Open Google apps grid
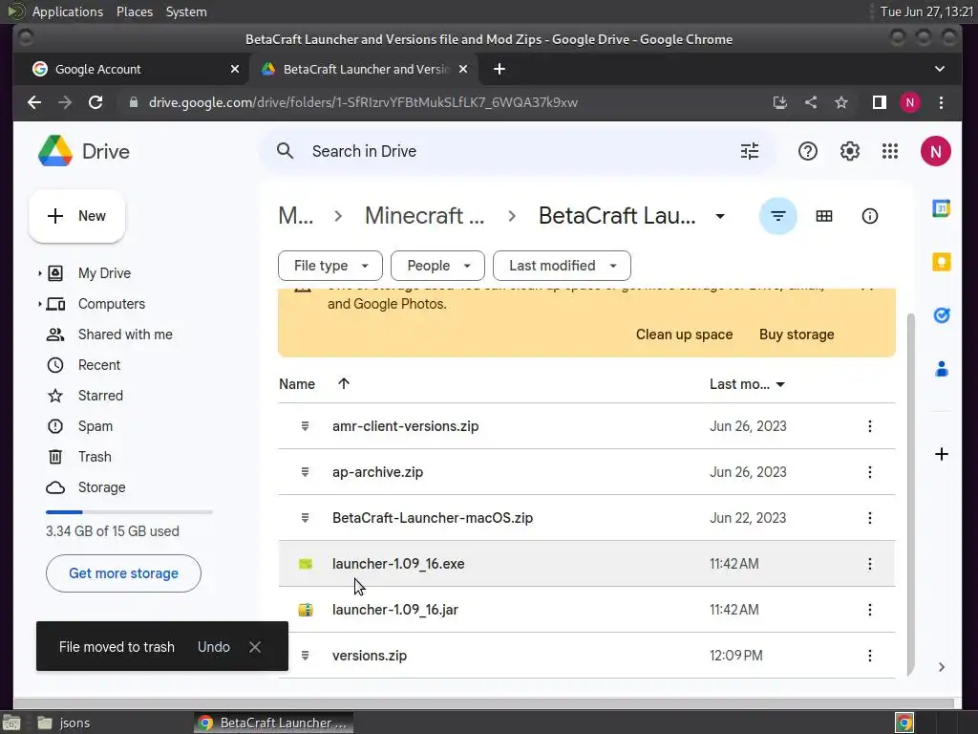The image size is (978, 734). (890, 151)
